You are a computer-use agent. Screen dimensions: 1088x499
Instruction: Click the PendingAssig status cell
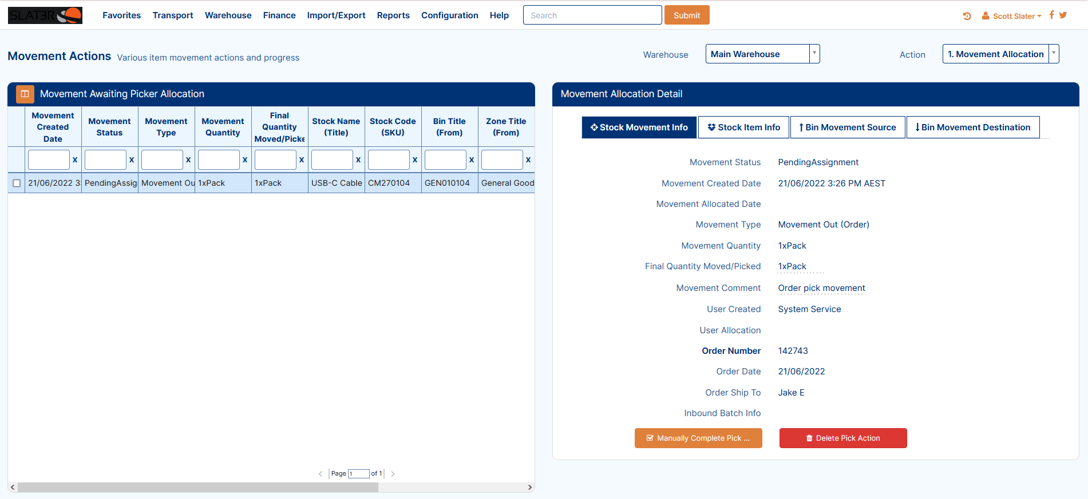click(x=110, y=183)
